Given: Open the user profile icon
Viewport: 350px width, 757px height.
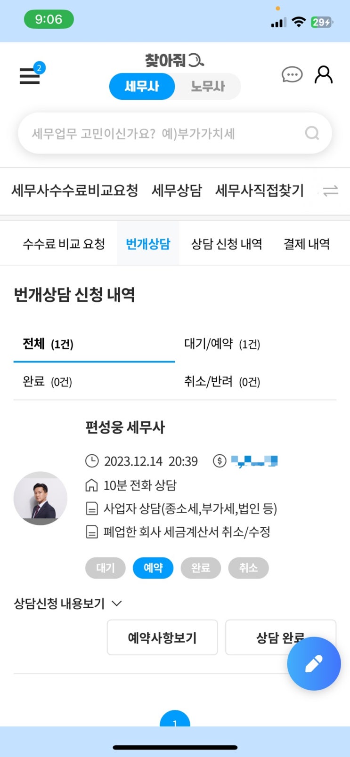Looking at the screenshot, I should [324, 74].
